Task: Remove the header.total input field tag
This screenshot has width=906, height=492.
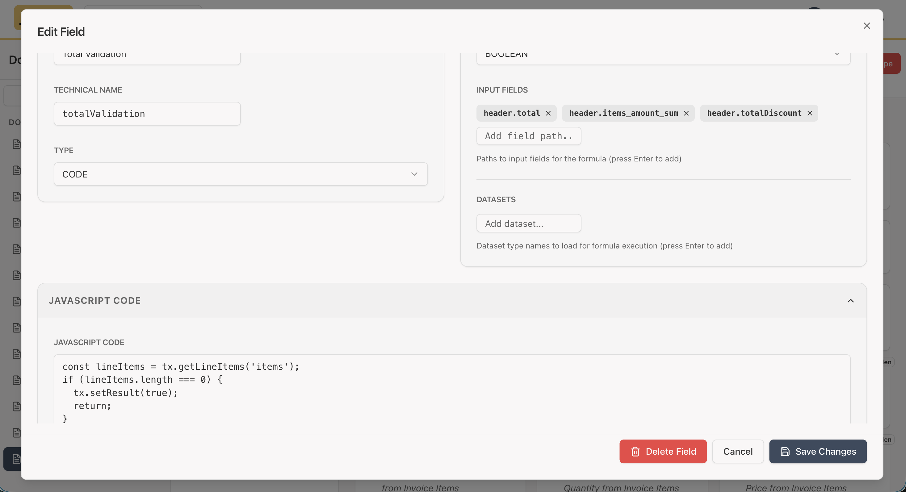Action: pyautogui.click(x=548, y=113)
